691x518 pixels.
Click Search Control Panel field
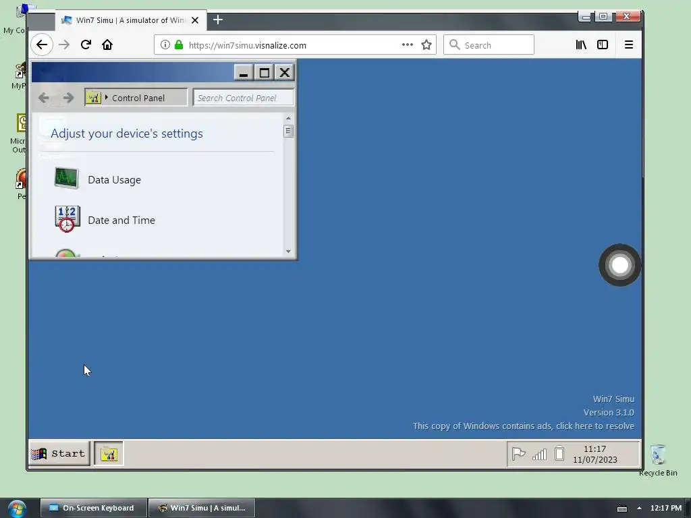click(x=243, y=98)
